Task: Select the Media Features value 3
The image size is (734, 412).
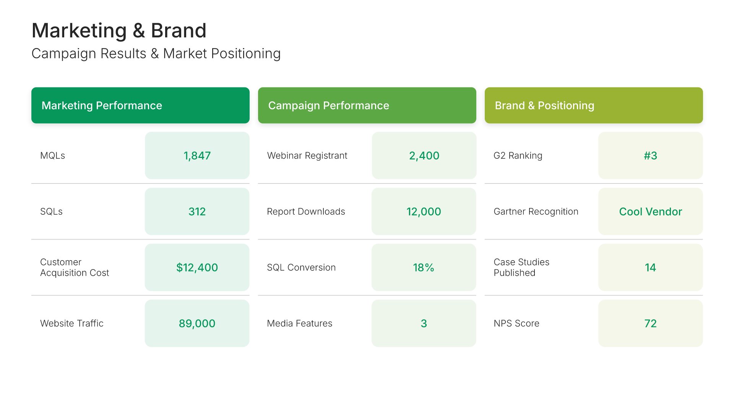Action: coord(424,323)
